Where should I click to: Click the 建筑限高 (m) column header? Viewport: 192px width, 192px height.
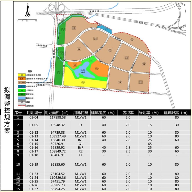176,113
